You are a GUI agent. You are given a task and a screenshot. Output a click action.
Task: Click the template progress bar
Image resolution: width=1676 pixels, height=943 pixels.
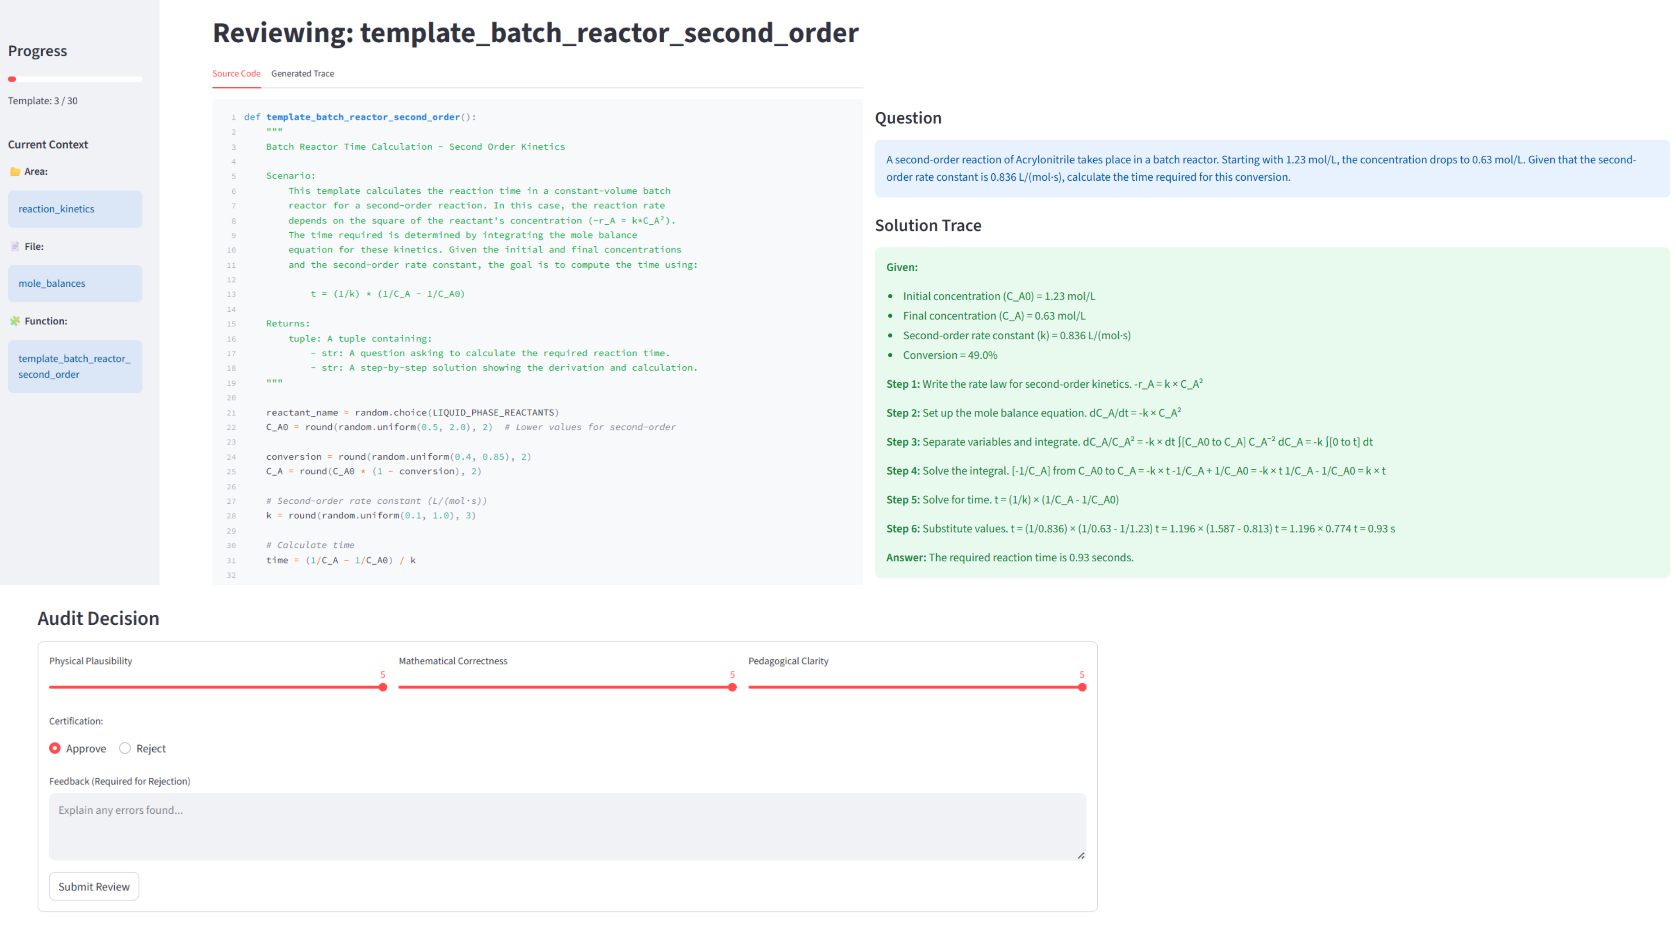[75, 79]
